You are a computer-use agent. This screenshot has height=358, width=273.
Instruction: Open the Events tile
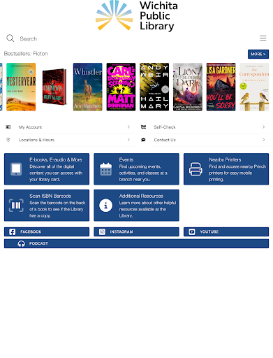(136, 169)
